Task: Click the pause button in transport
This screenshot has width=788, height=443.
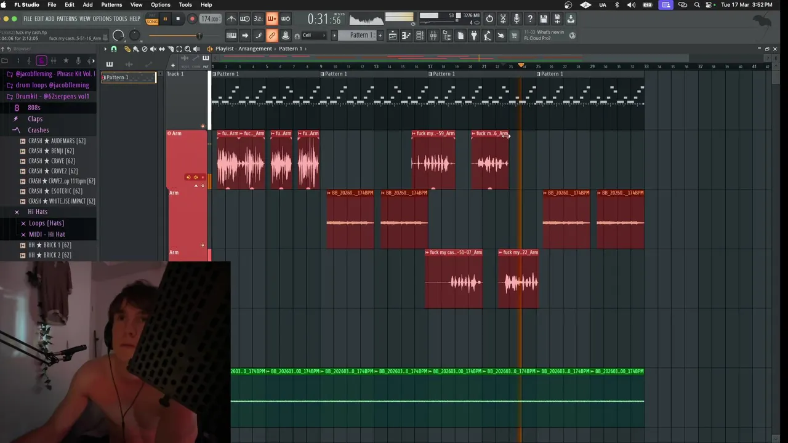Action: click(x=165, y=19)
